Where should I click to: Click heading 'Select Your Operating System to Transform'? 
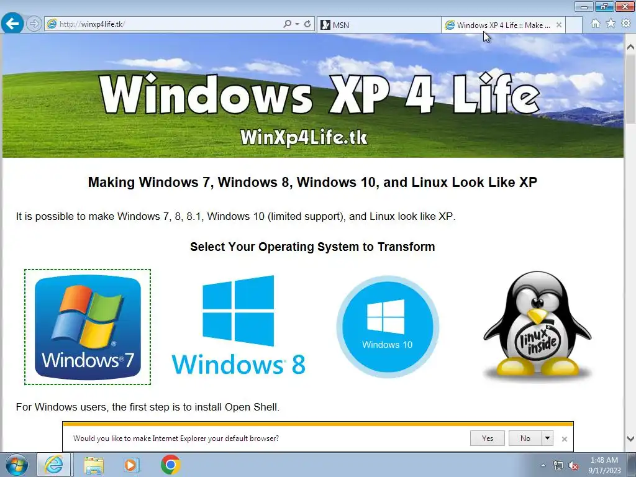[x=312, y=247]
